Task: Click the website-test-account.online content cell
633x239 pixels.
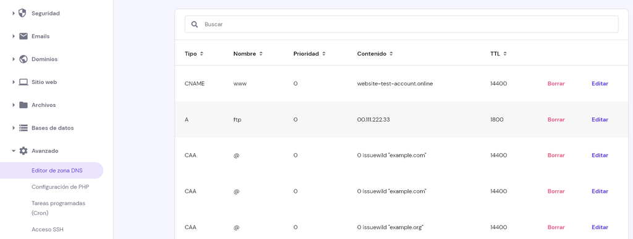Action: [395, 84]
